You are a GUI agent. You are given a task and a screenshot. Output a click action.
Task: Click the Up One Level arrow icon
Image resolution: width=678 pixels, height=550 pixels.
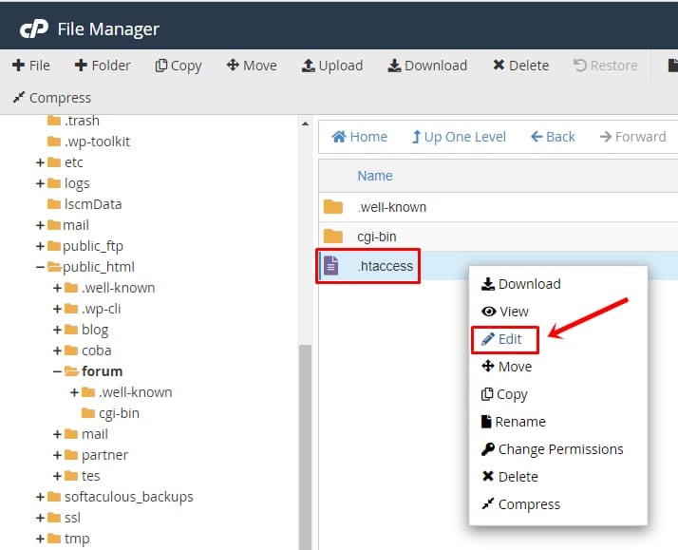tap(416, 137)
